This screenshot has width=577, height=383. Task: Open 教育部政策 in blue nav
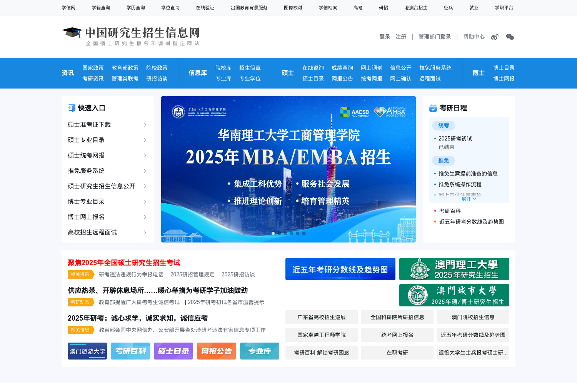125,68
